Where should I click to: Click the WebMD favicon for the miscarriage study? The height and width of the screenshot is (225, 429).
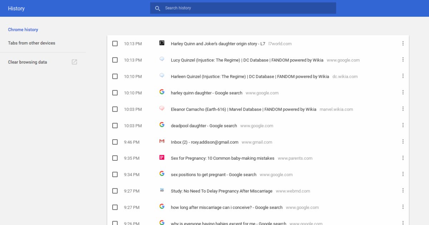[162, 190]
